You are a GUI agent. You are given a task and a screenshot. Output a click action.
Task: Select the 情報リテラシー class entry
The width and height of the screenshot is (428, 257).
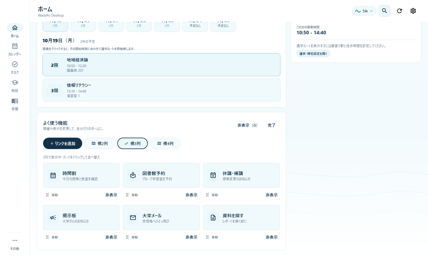click(161, 90)
